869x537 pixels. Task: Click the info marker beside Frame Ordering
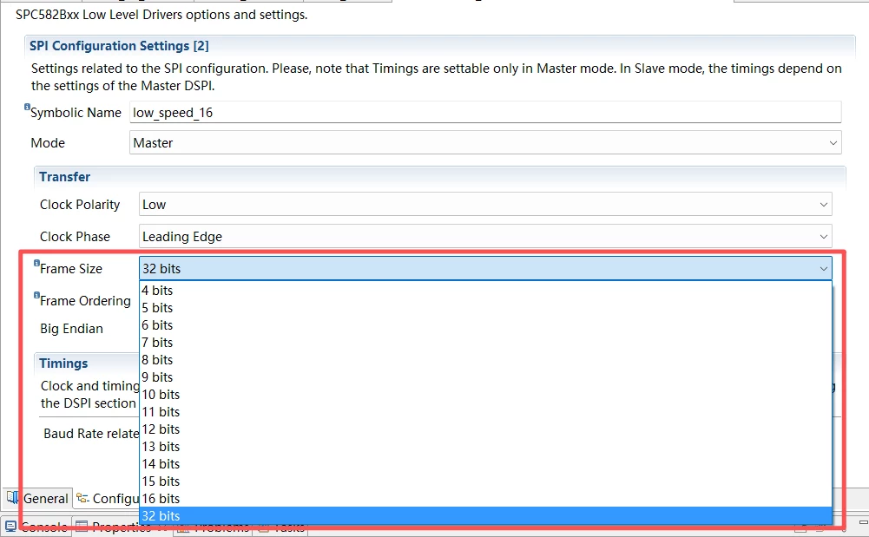click(36, 295)
